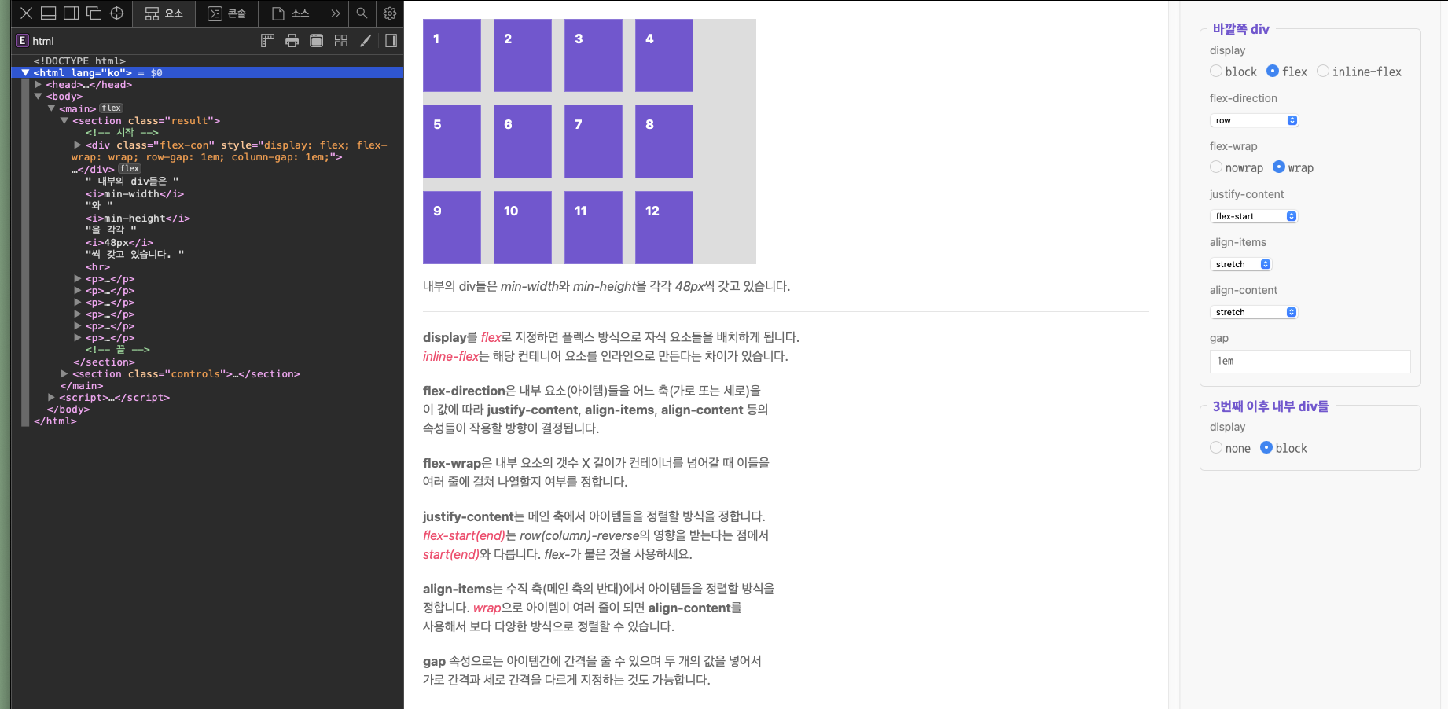Collapse the body node in the DOM tree

(38, 96)
